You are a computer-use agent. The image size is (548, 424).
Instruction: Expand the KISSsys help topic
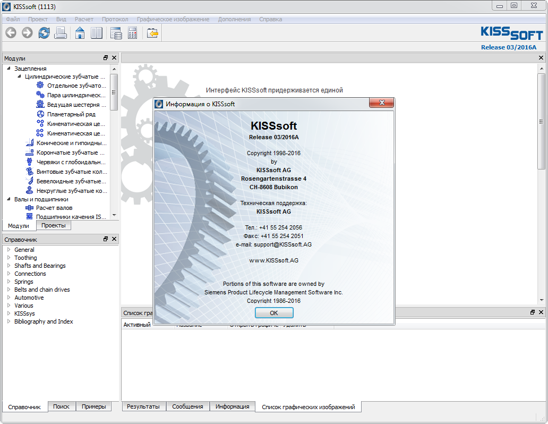[8, 313]
